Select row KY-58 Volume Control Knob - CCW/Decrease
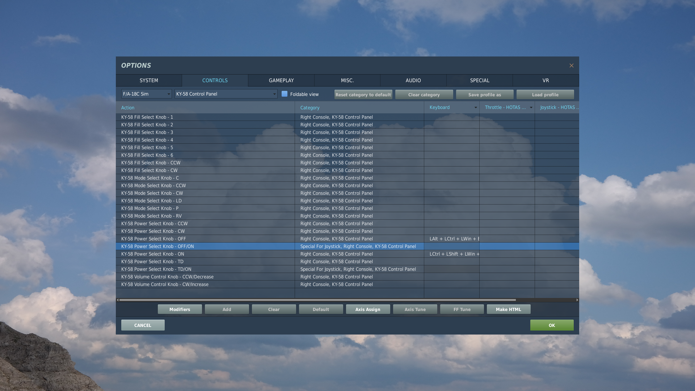This screenshot has width=695, height=391. click(347, 277)
